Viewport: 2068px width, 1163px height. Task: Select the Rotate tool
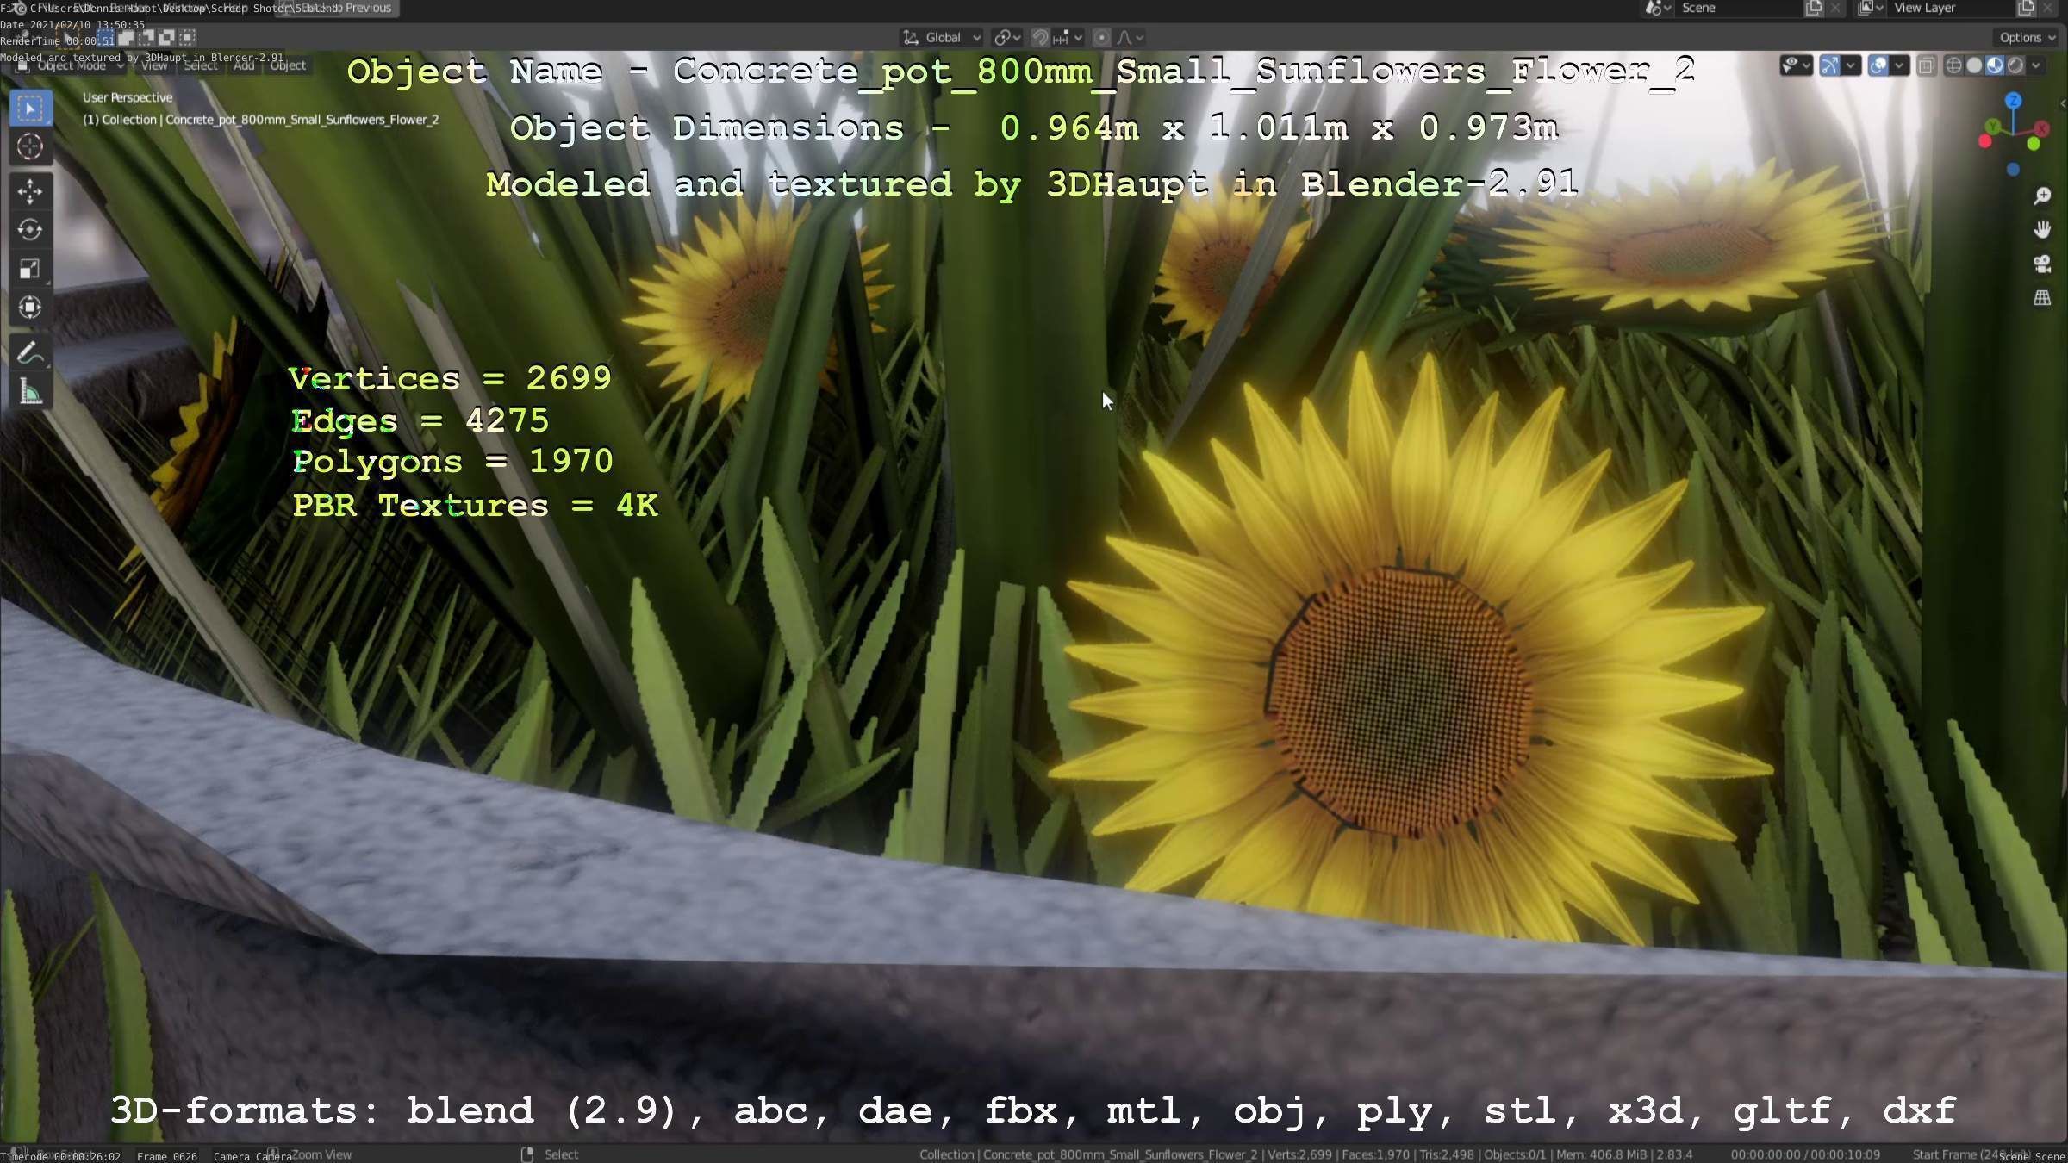[30, 230]
